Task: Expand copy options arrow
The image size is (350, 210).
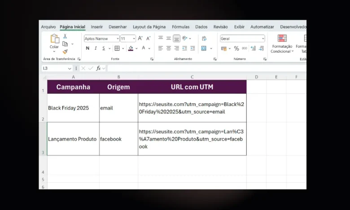Action: pyautogui.click(x=72, y=44)
